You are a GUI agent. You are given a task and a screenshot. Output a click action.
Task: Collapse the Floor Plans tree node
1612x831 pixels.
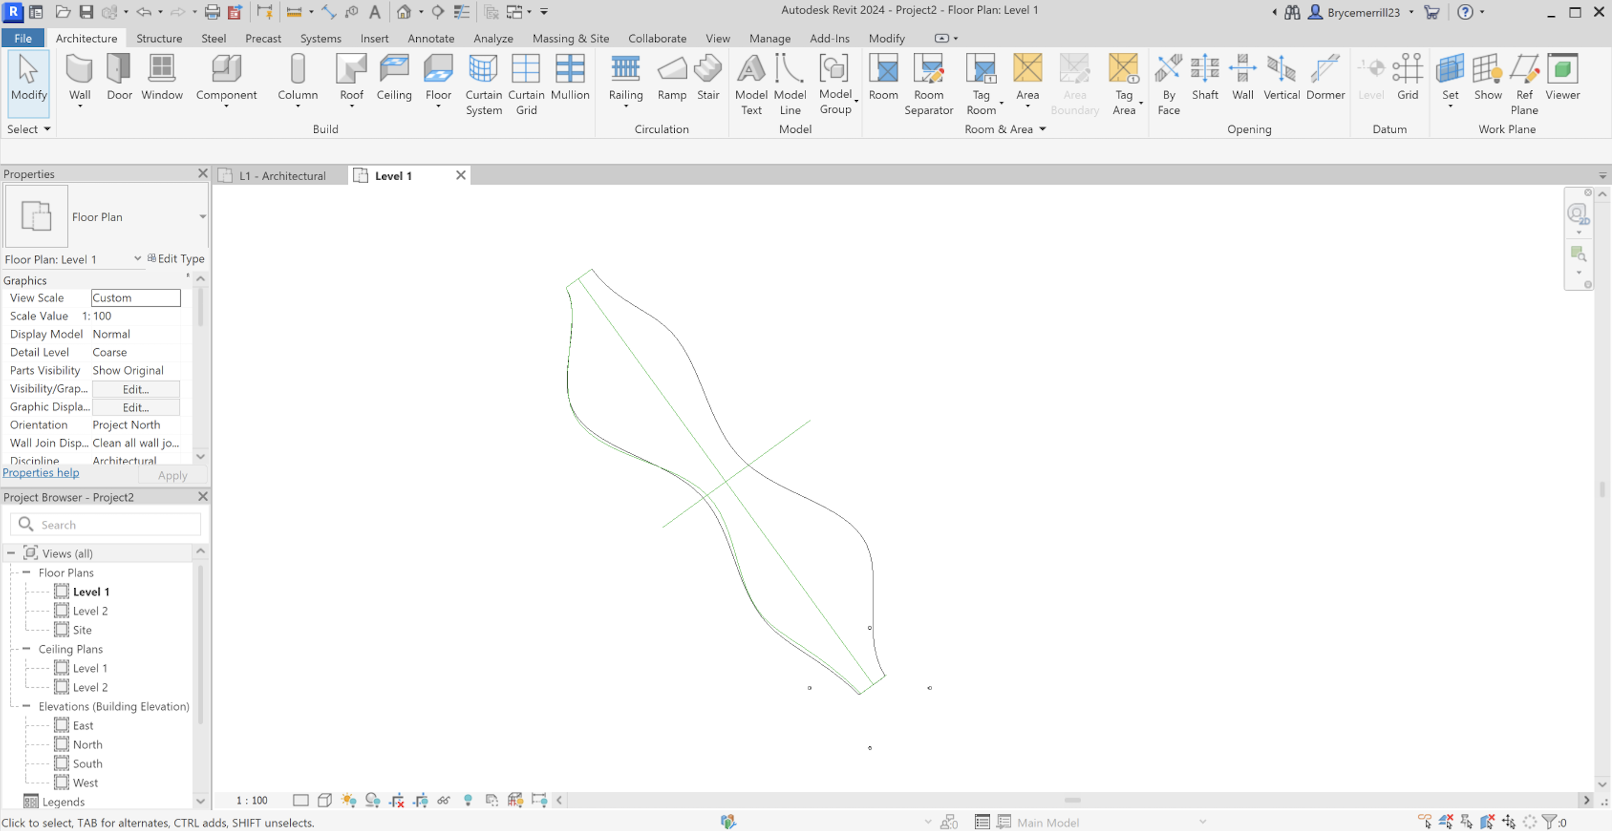tap(27, 572)
